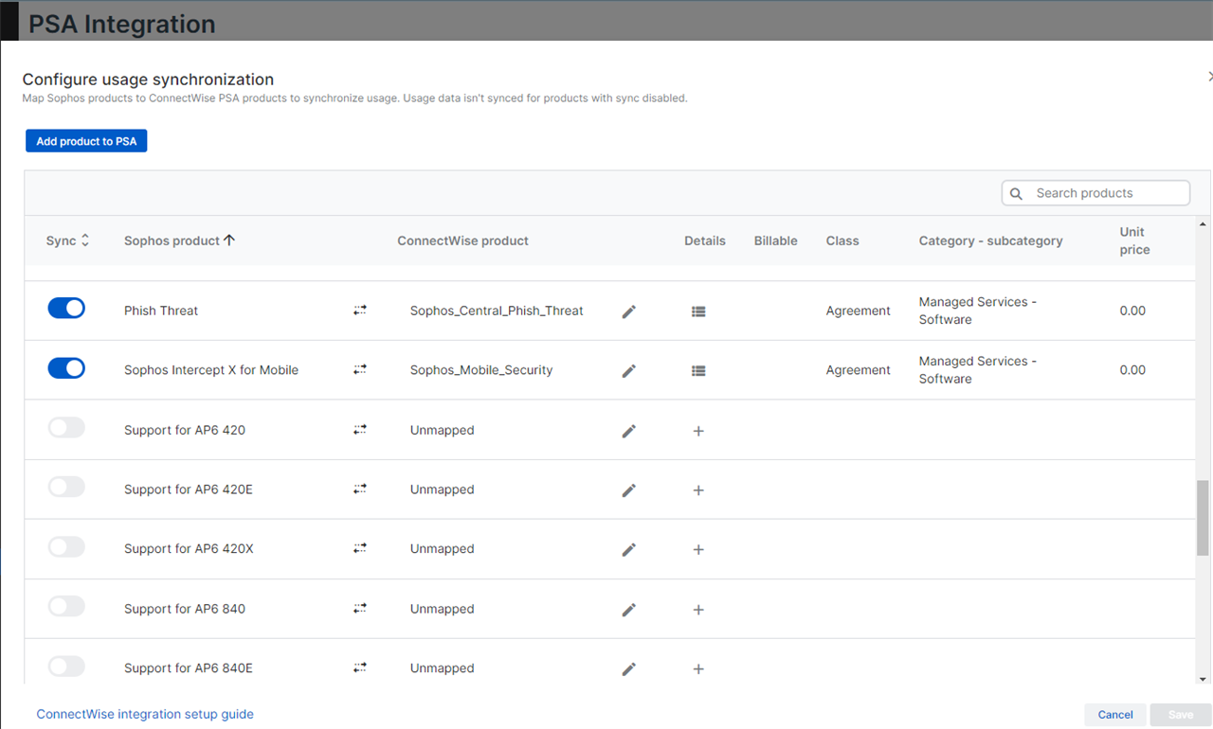Viewport: 1213px width, 729px height.
Task: Enable sync toggle for Support for AP6 420
Action: point(66,427)
